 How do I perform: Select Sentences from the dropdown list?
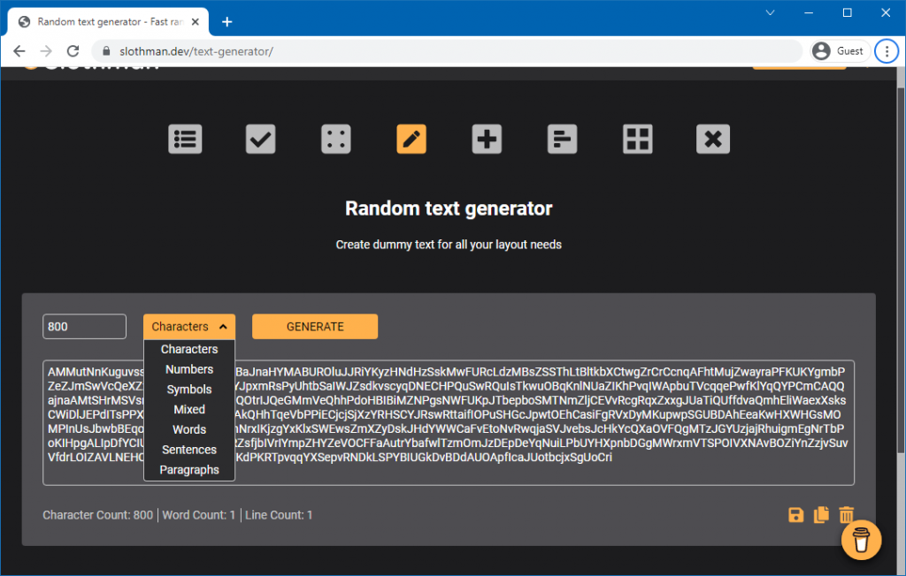(x=188, y=449)
